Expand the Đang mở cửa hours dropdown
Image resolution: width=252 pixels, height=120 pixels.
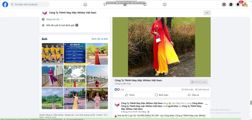pyautogui.click(x=54, y=19)
